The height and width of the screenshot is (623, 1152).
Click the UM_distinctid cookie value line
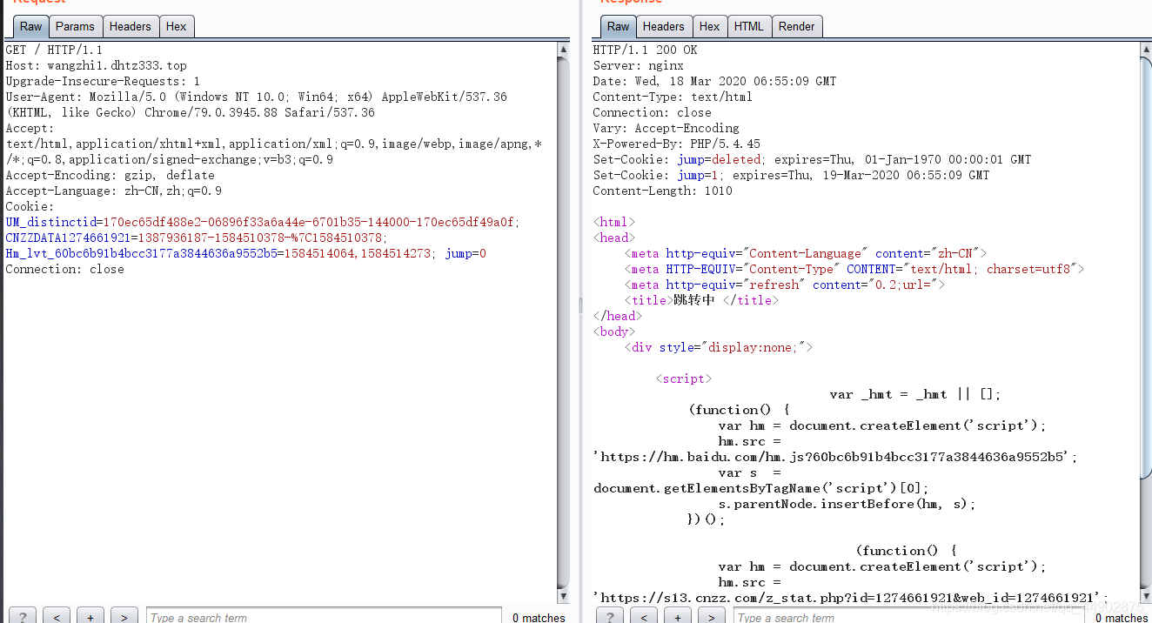pyautogui.click(x=263, y=222)
